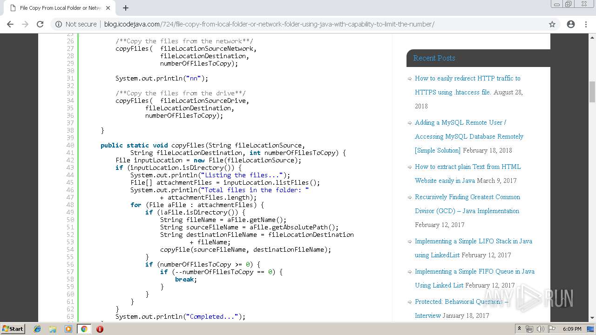Open 'Recursively Finding Greatest Common Divisor' post

[x=467, y=204]
